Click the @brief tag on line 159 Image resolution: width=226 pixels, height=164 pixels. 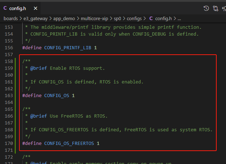click(x=39, y=68)
